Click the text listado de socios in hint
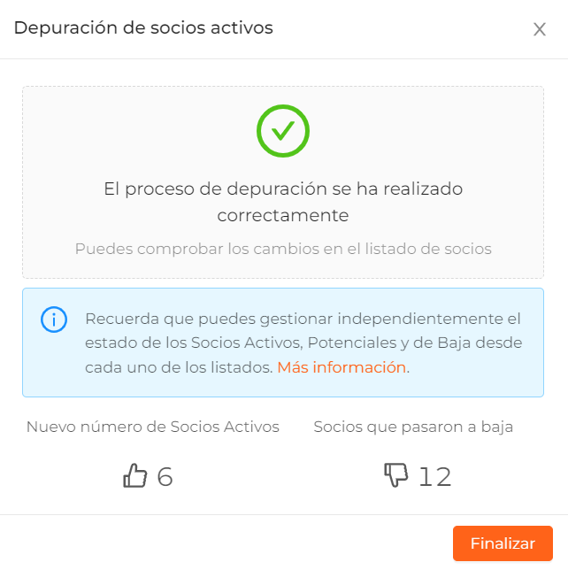Screen dimensions: 568x570 pyautogui.click(x=428, y=249)
